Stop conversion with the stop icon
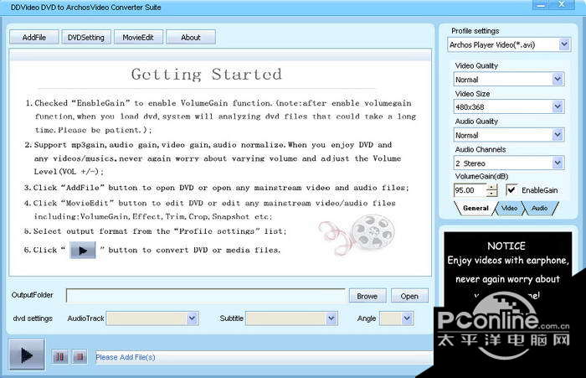Viewport: 586px width, 378px height. pos(80,357)
